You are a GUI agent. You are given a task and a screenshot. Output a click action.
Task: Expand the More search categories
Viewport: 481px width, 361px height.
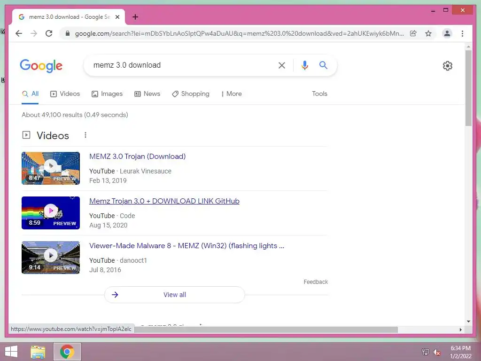point(231,94)
